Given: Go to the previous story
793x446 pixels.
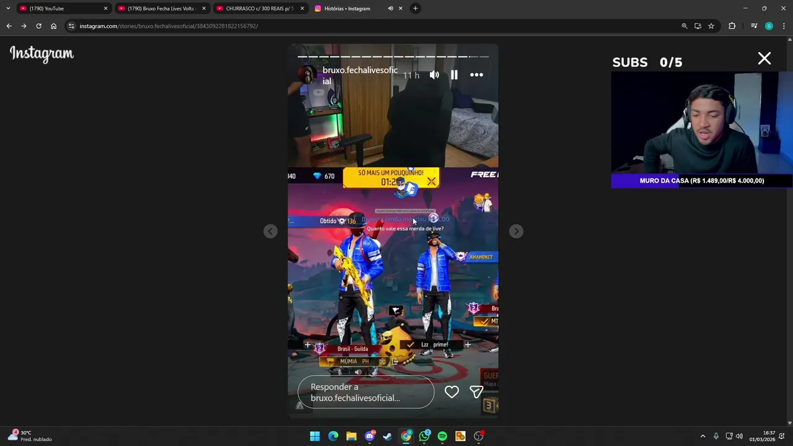Looking at the screenshot, I should coord(270,231).
